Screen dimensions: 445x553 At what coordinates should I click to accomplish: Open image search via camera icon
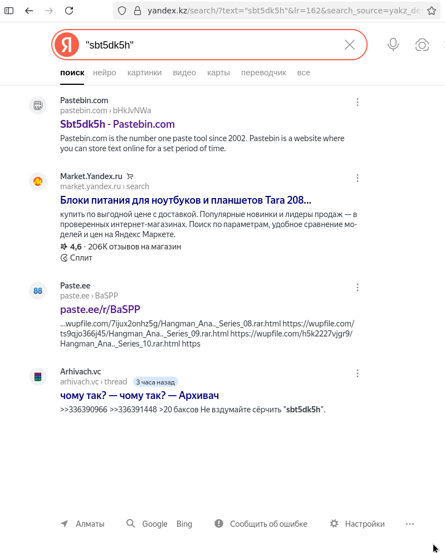422,45
